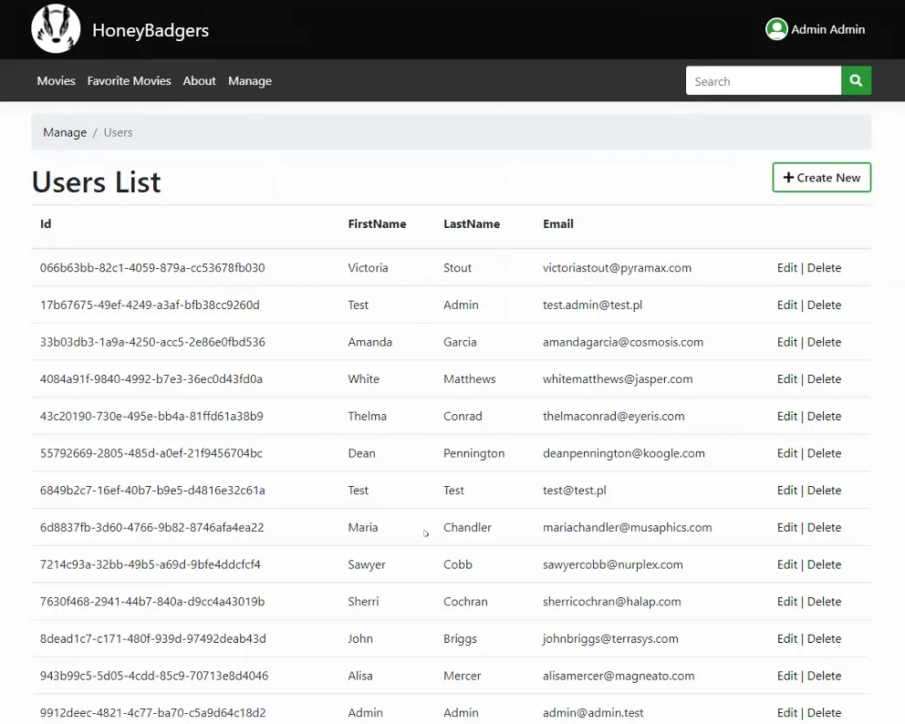Screen dimensions: 905x724
Task: Click the plus icon on Create New
Action: click(788, 178)
